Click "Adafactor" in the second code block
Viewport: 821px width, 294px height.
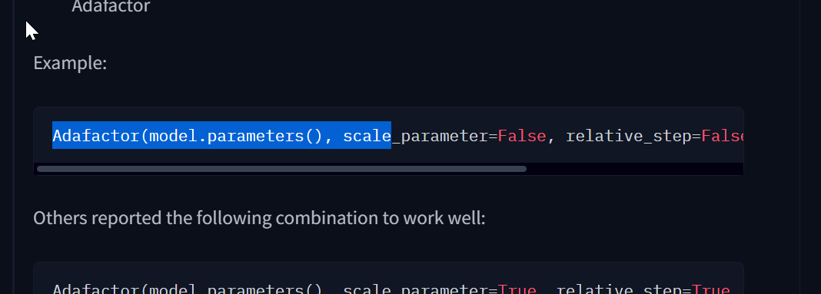point(96,289)
